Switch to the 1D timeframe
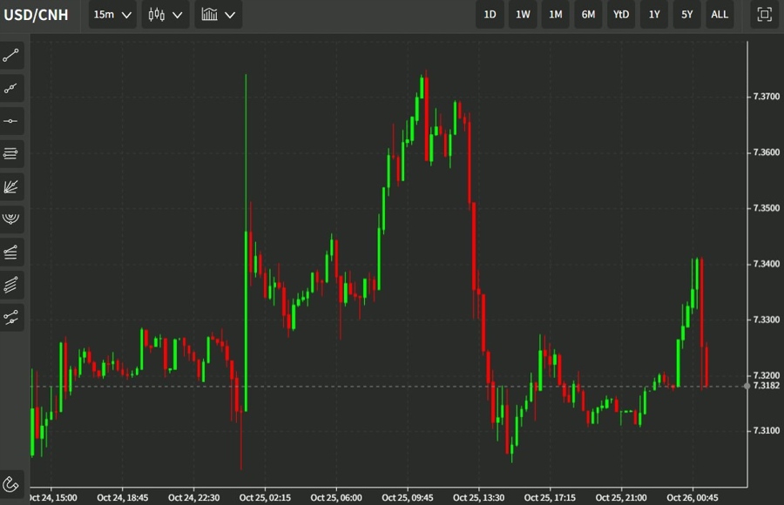This screenshot has width=784, height=505. [x=490, y=14]
